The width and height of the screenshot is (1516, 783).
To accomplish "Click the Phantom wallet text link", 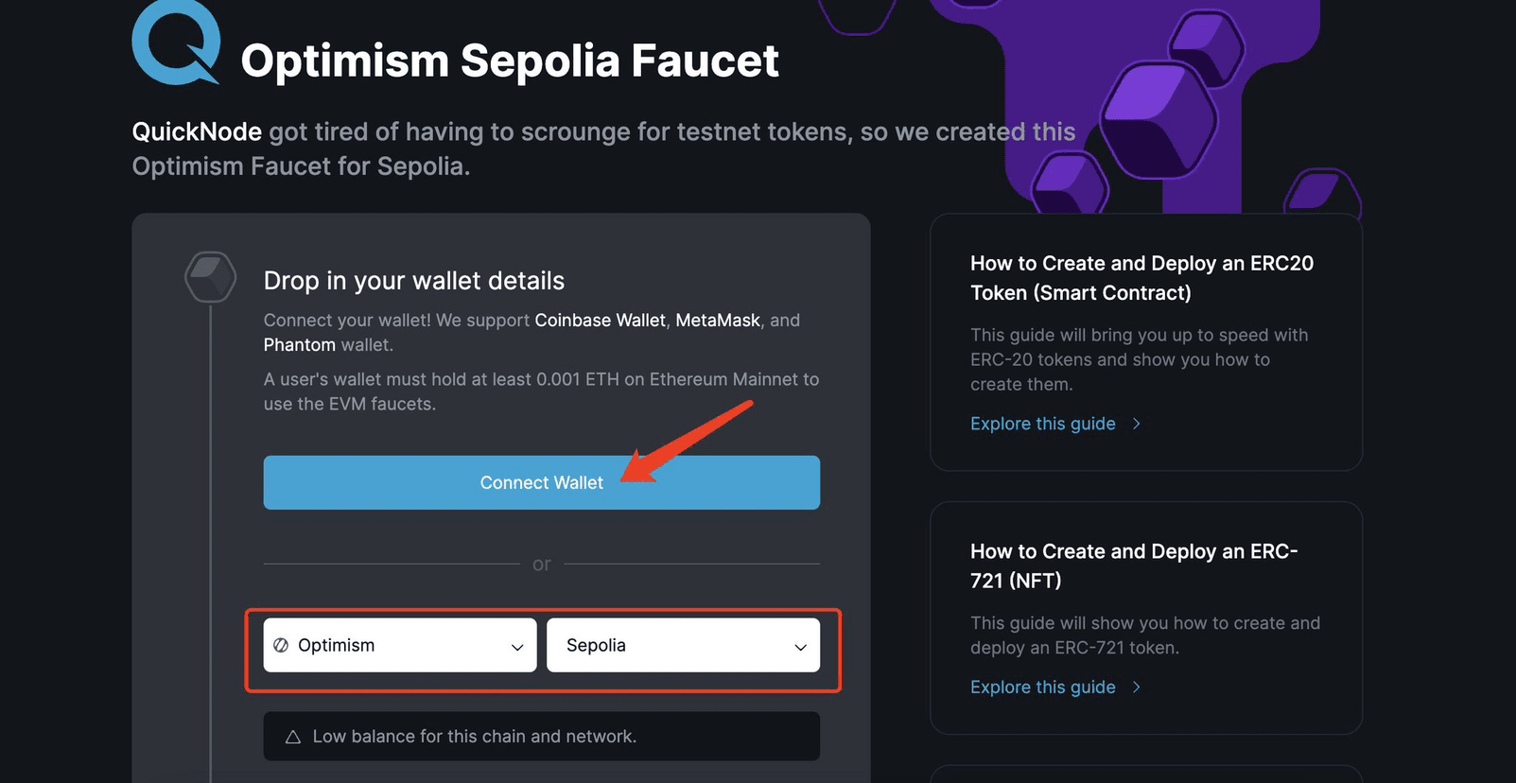I will point(300,345).
